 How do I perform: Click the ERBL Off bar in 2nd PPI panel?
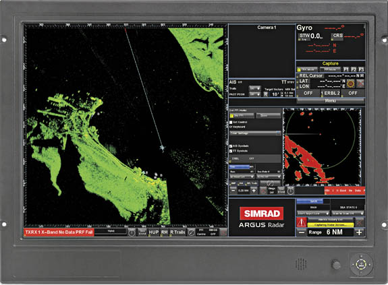tap(255, 158)
